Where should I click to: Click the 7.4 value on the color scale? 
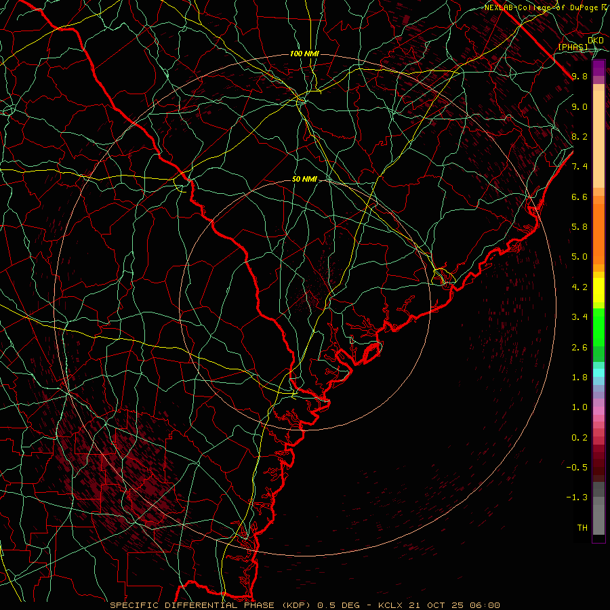coord(579,167)
